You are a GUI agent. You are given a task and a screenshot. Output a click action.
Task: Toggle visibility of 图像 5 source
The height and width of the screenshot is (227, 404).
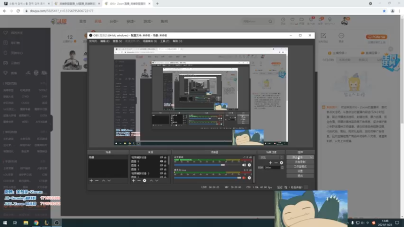pos(162,161)
